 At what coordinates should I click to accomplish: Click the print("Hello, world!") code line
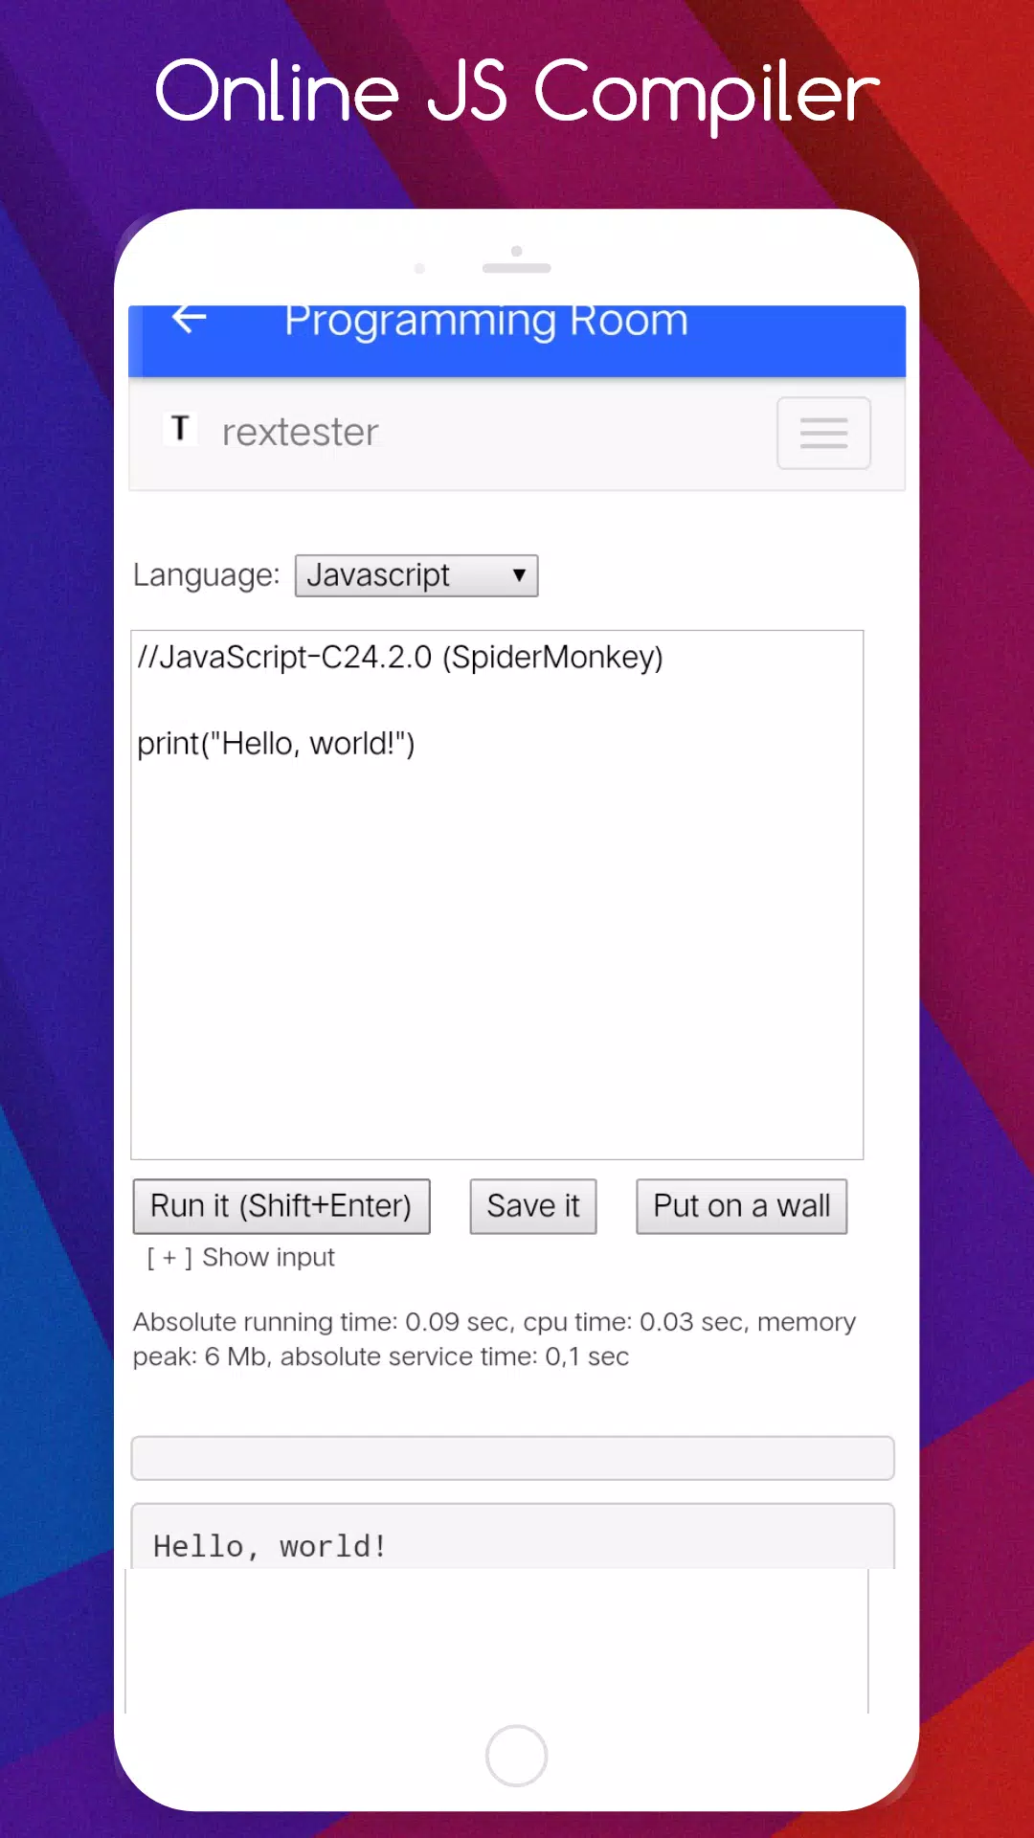[x=276, y=744]
